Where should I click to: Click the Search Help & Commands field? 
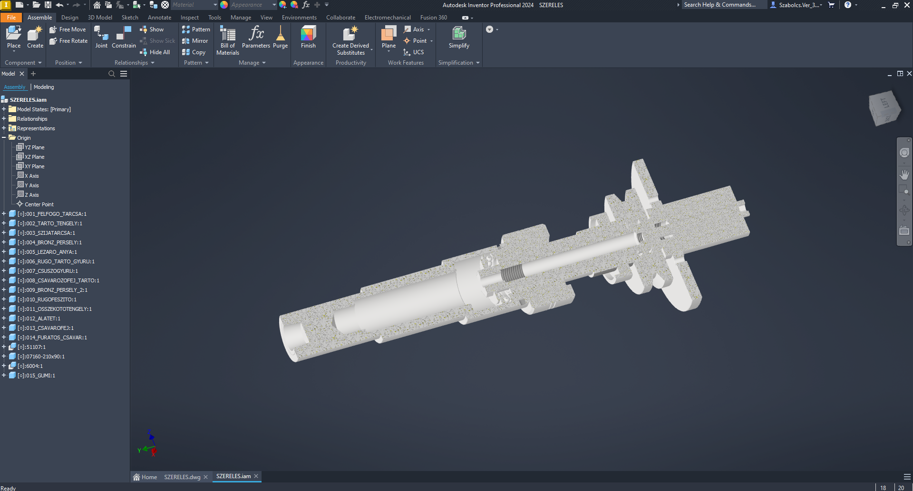point(724,5)
